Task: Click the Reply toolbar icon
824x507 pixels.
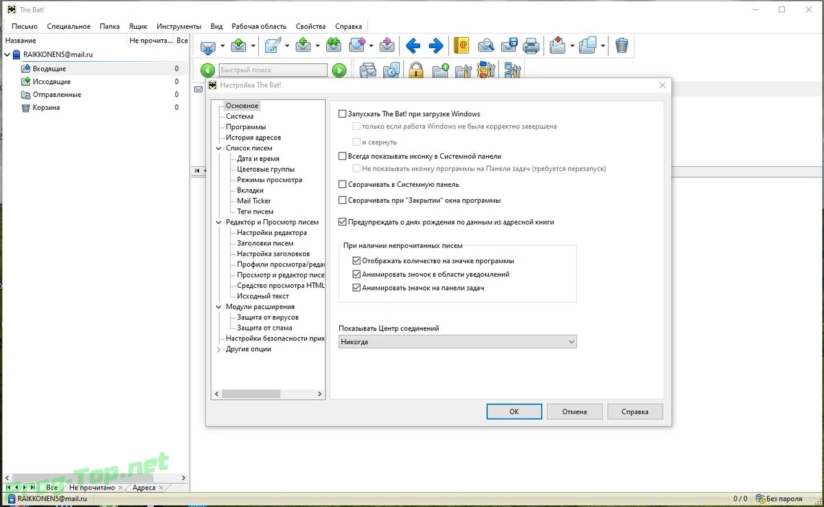Action: click(x=304, y=46)
